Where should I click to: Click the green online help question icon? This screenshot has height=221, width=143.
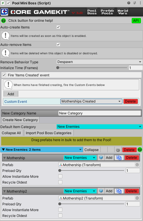coord(3,21)
